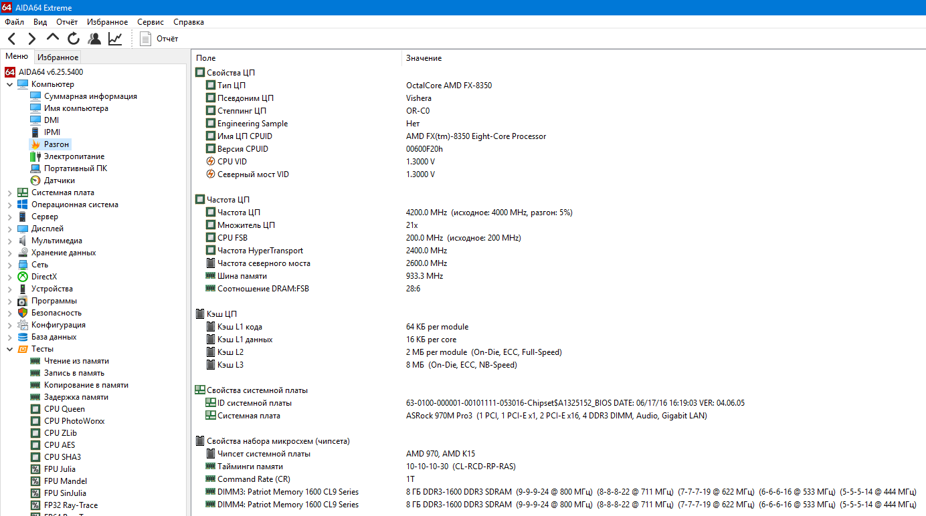This screenshot has height=516, width=926.
Task: Collapse the Тесты tree node
Action: [9, 349]
